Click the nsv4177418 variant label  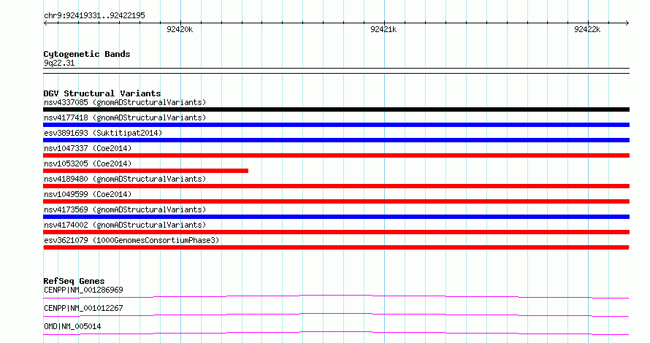click(125, 117)
